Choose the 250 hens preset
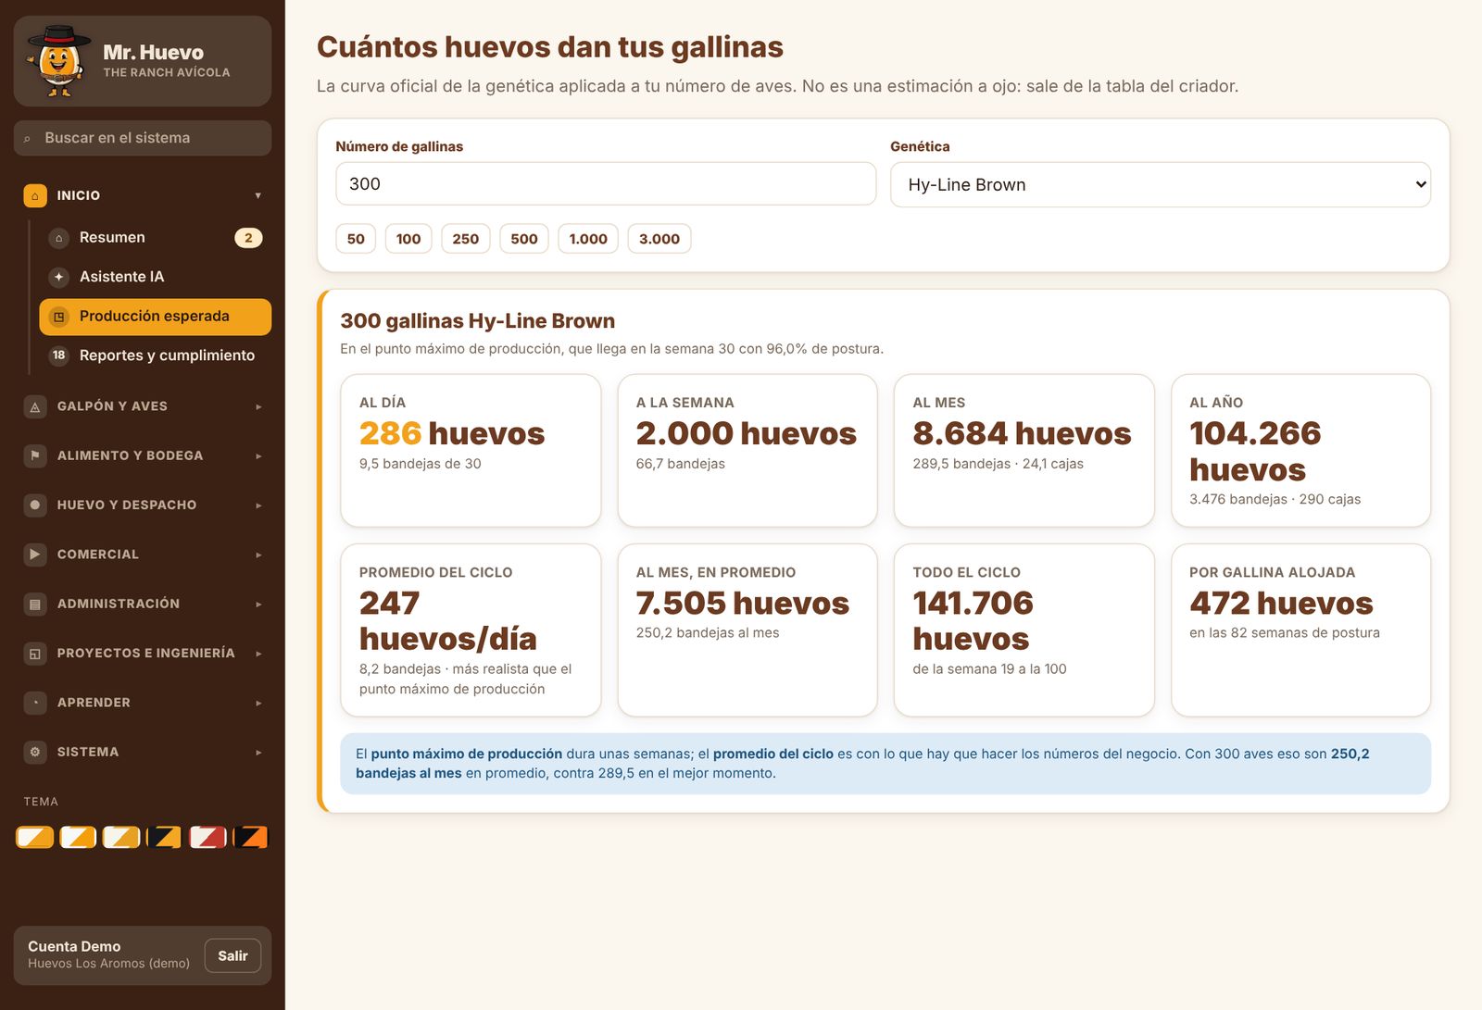The height and width of the screenshot is (1010, 1482). 466,239
